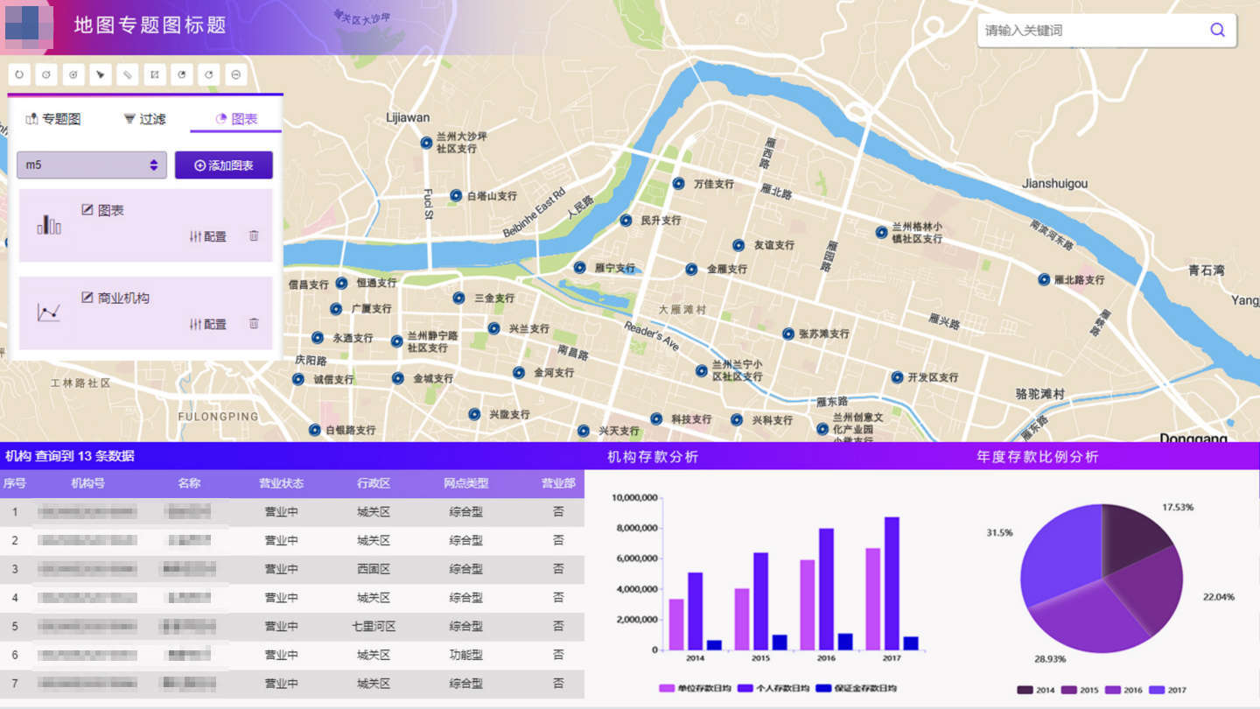Click the 白塔山支行 map marker
1260x709 pixels.
point(456,195)
